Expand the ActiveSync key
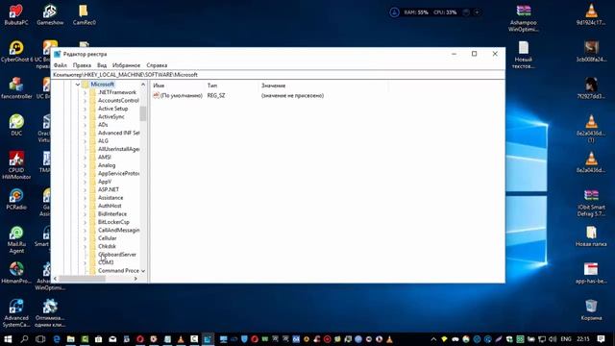Screen dimensions: 615x346 86,117
